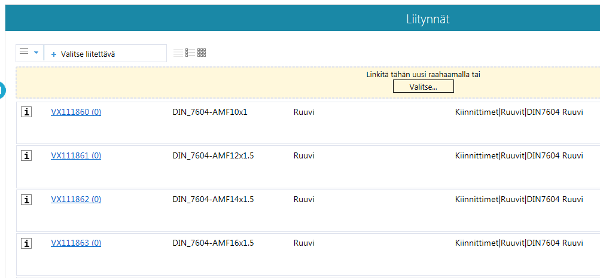Open info icon for VX111860

26,112
